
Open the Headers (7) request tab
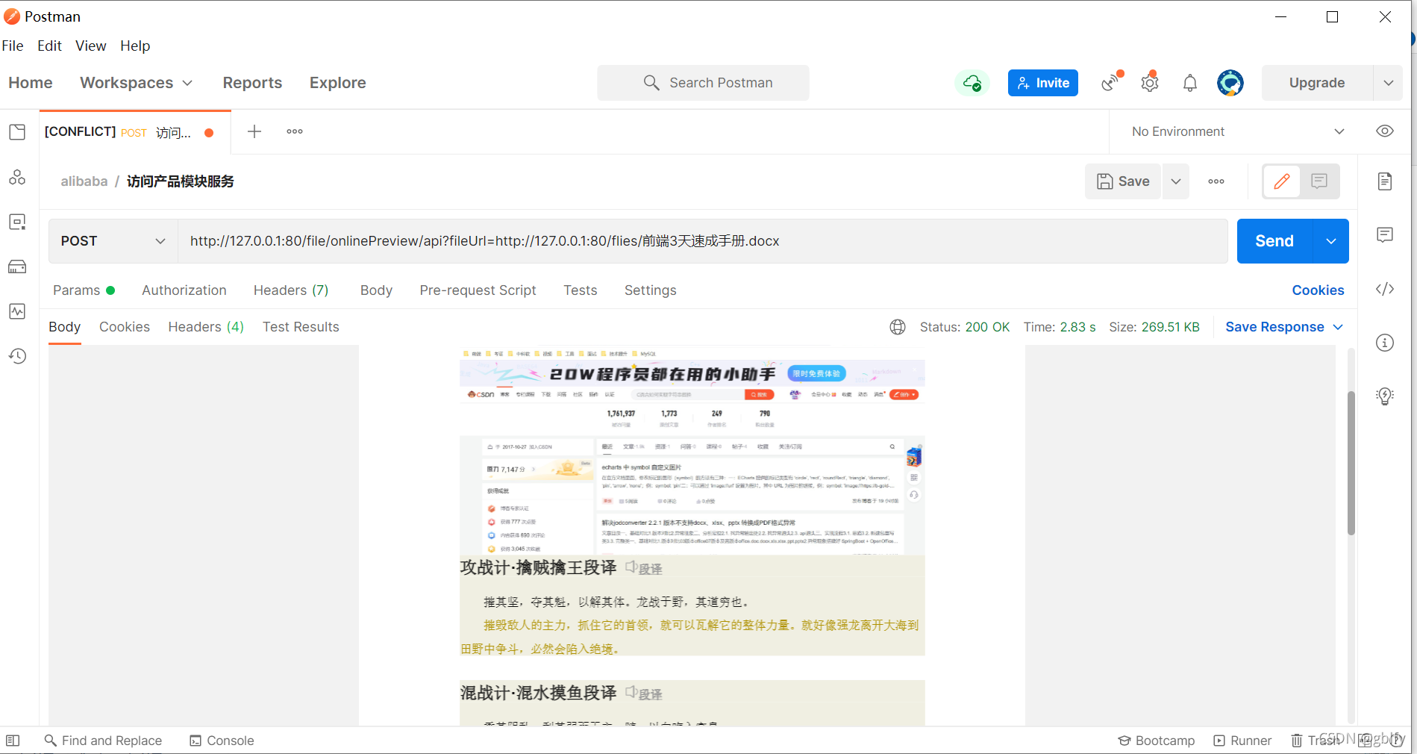click(290, 290)
